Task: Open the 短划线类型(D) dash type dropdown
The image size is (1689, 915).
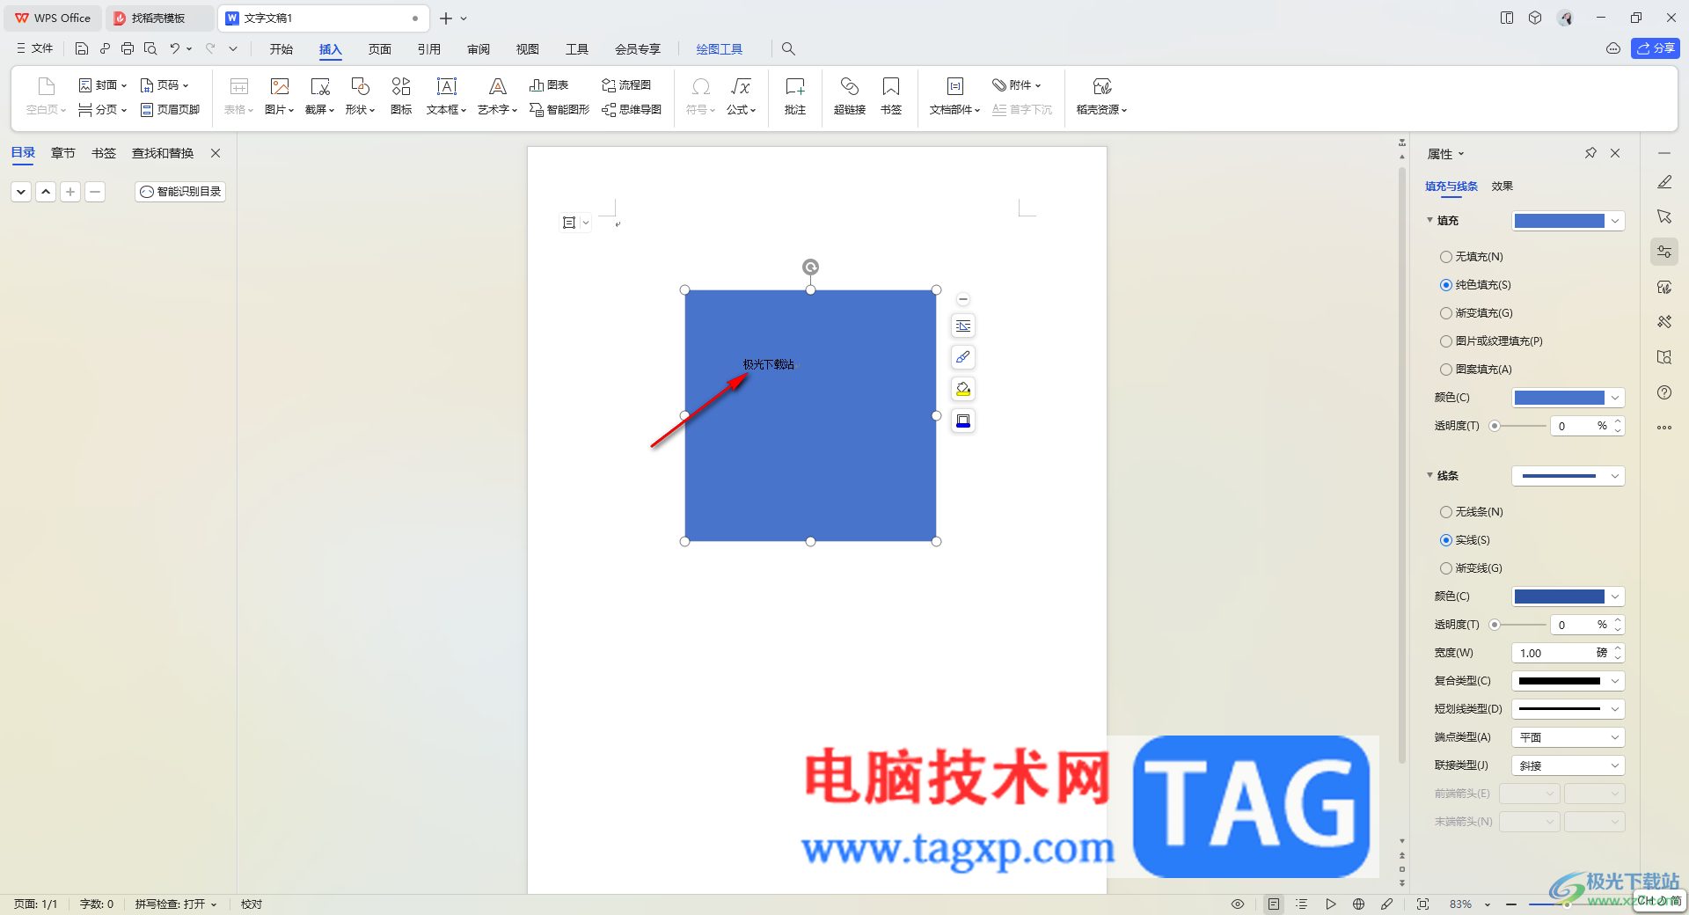Action: pyautogui.click(x=1568, y=709)
